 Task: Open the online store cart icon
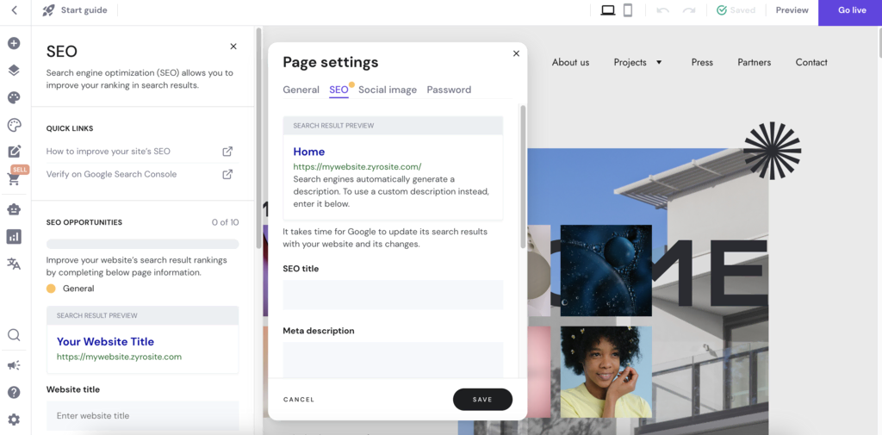pyautogui.click(x=14, y=179)
